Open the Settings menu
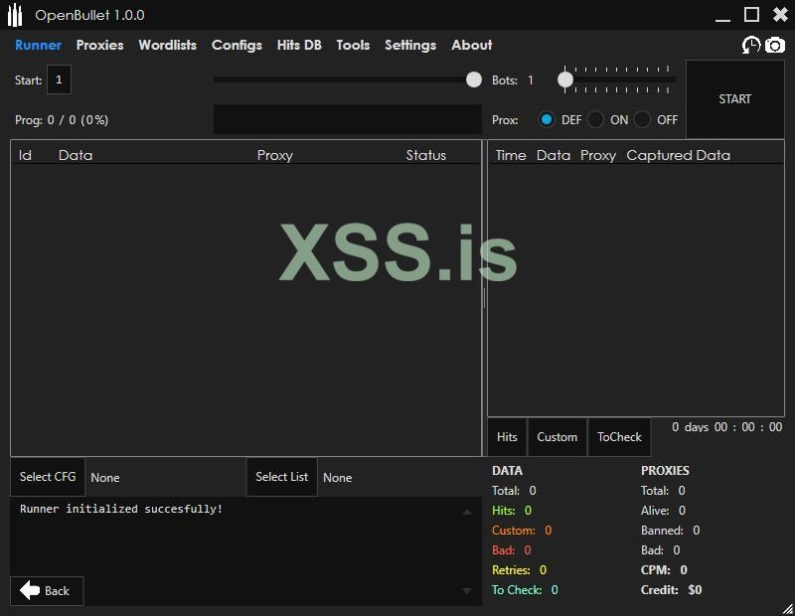This screenshot has height=616, width=795. (410, 45)
